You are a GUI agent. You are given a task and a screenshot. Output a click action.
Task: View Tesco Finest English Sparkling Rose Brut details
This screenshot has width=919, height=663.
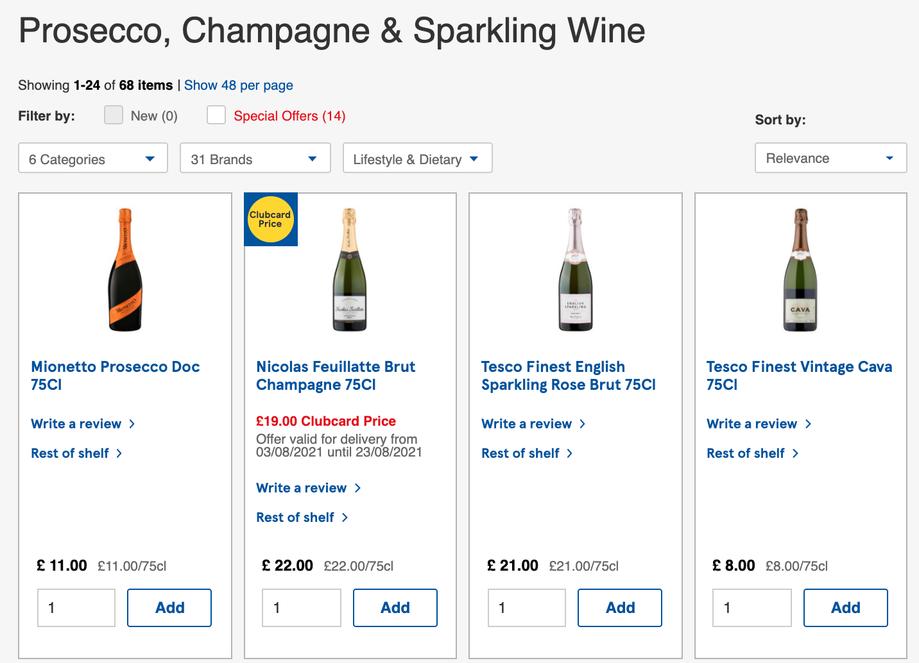[x=568, y=375]
